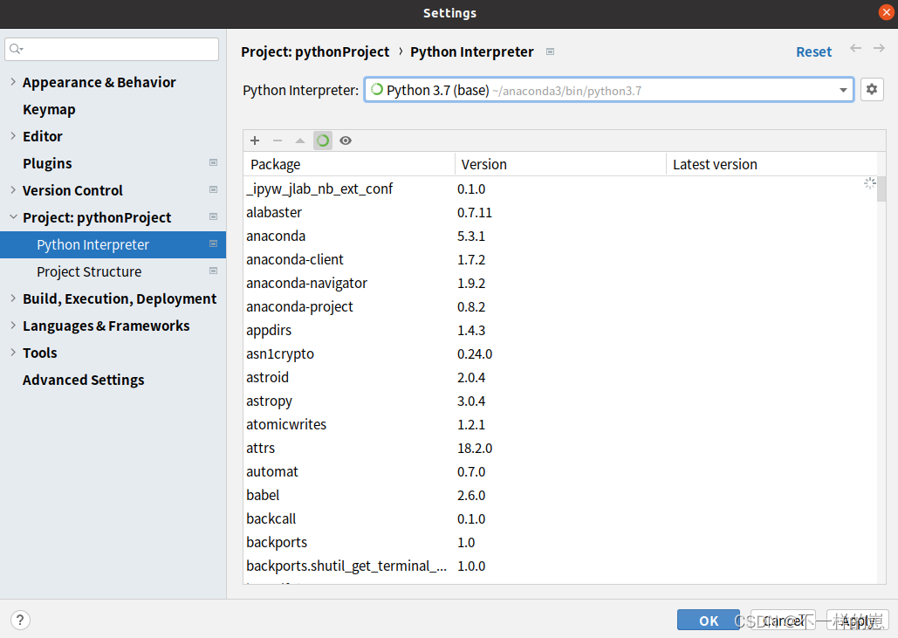Viewport: 898px width, 638px height.
Task: Click the project-level icon beside Version Control
Action: pyautogui.click(x=213, y=189)
